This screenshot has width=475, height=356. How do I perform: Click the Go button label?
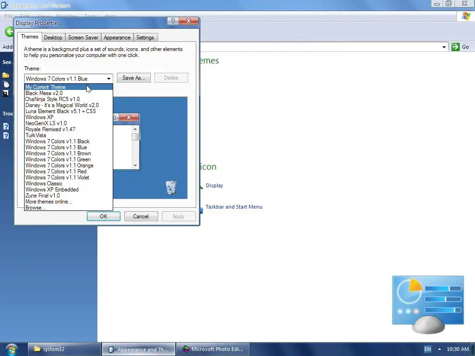(x=465, y=47)
